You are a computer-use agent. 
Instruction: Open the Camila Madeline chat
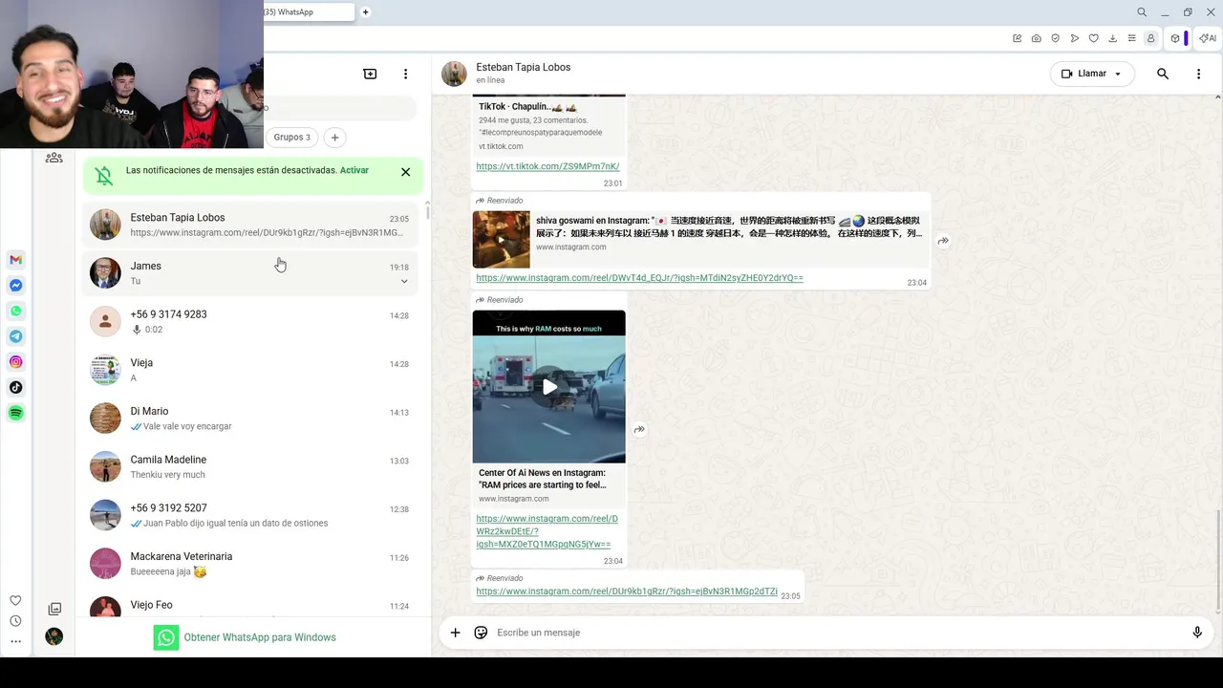coord(250,466)
